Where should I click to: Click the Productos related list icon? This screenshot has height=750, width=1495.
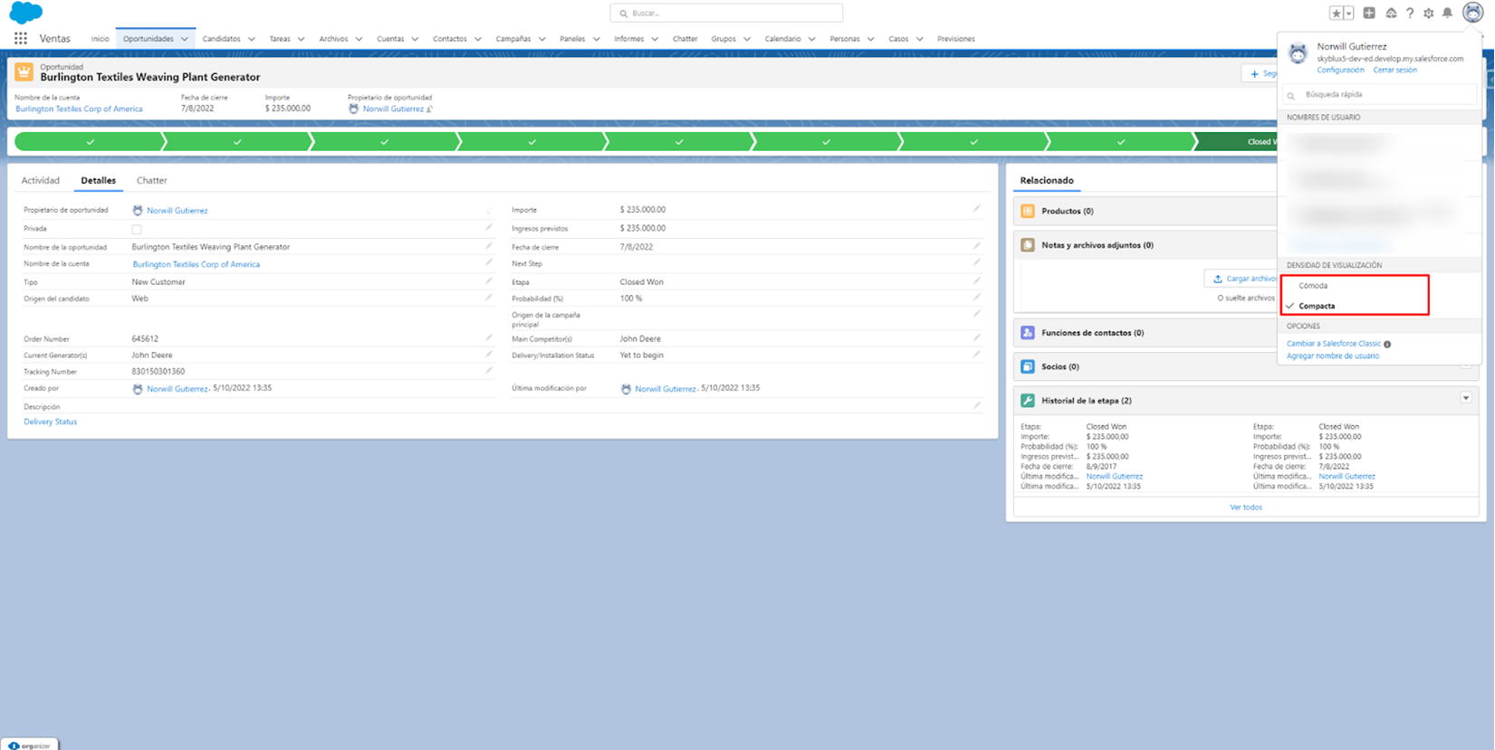[x=1028, y=211]
